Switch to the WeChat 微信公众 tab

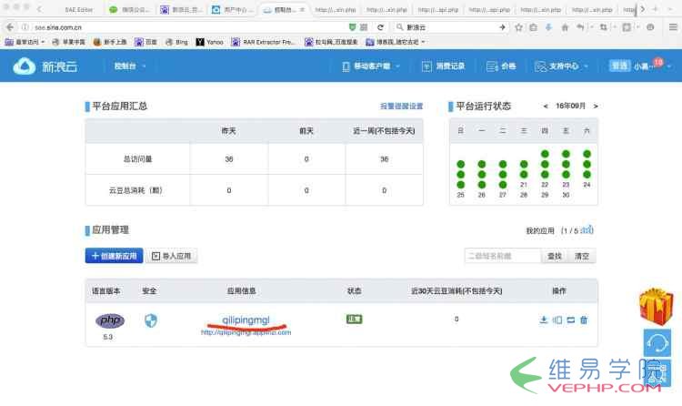[x=129, y=9]
